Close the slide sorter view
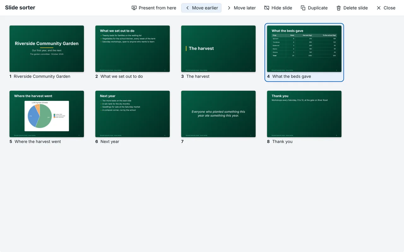 click(386, 8)
